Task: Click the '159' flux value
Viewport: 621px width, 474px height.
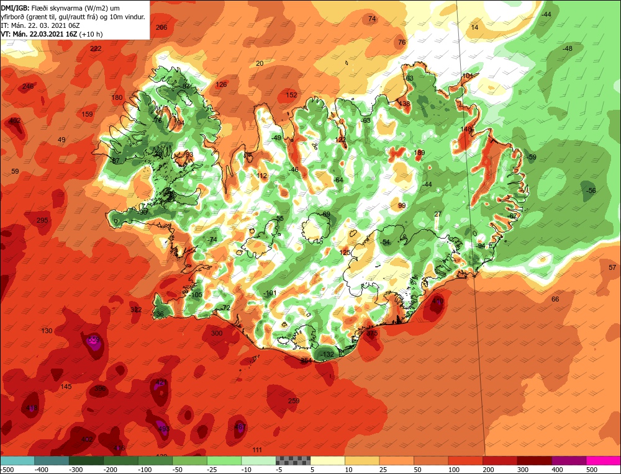Action: coord(87,114)
